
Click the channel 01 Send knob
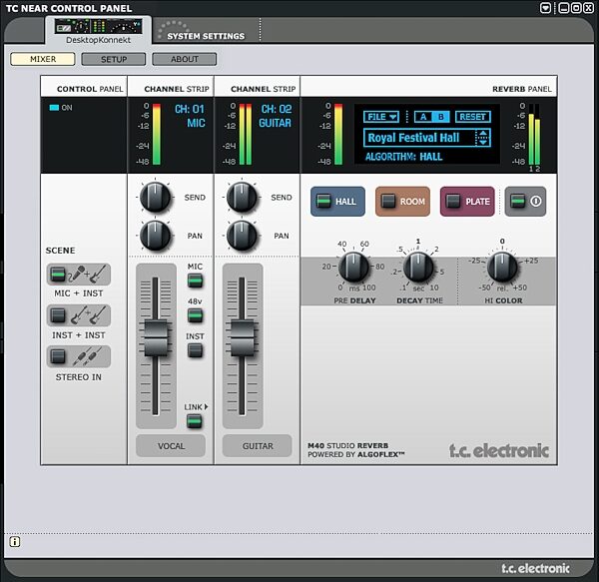point(155,197)
